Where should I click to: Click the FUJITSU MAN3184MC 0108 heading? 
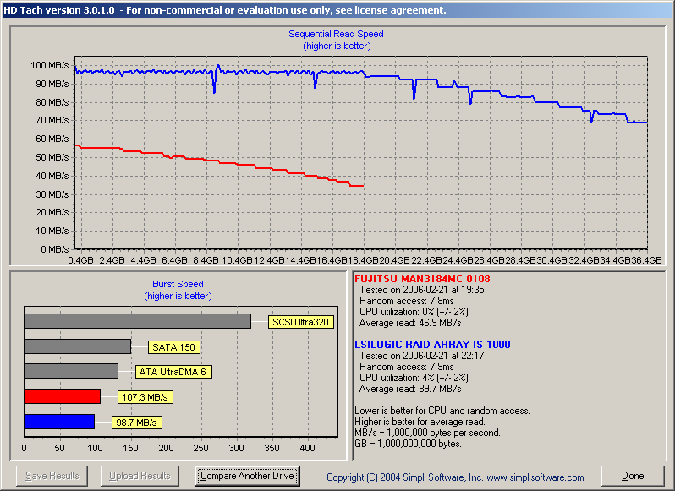tap(422, 279)
